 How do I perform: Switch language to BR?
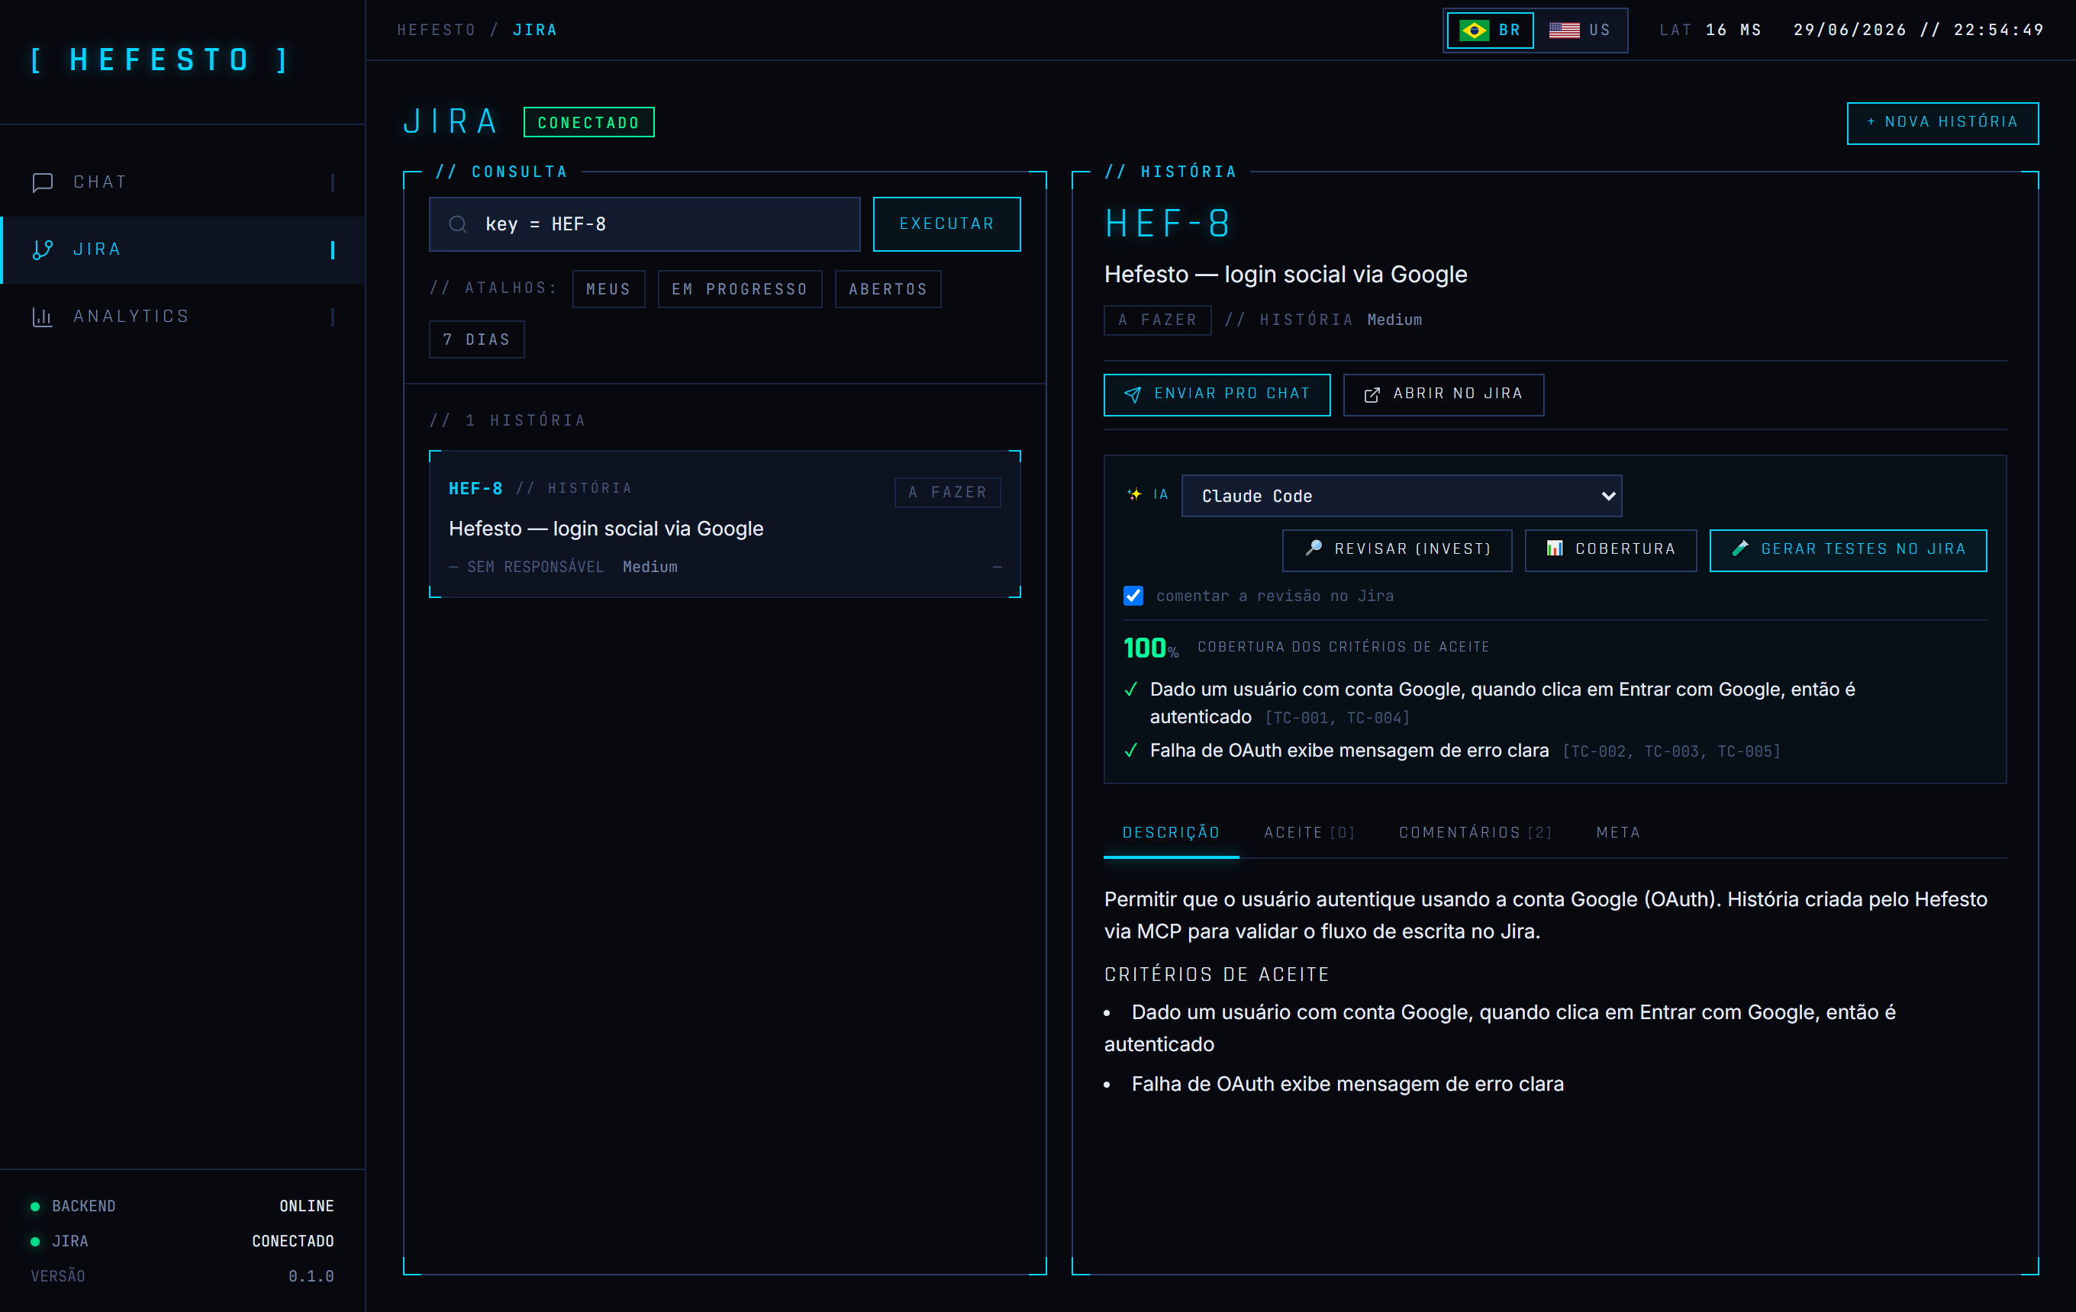[x=1490, y=31]
